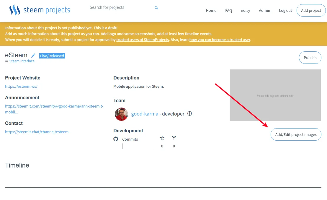Click the eSteem project title
Image resolution: width=327 pixels, height=200 pixels.
(16, 55)
